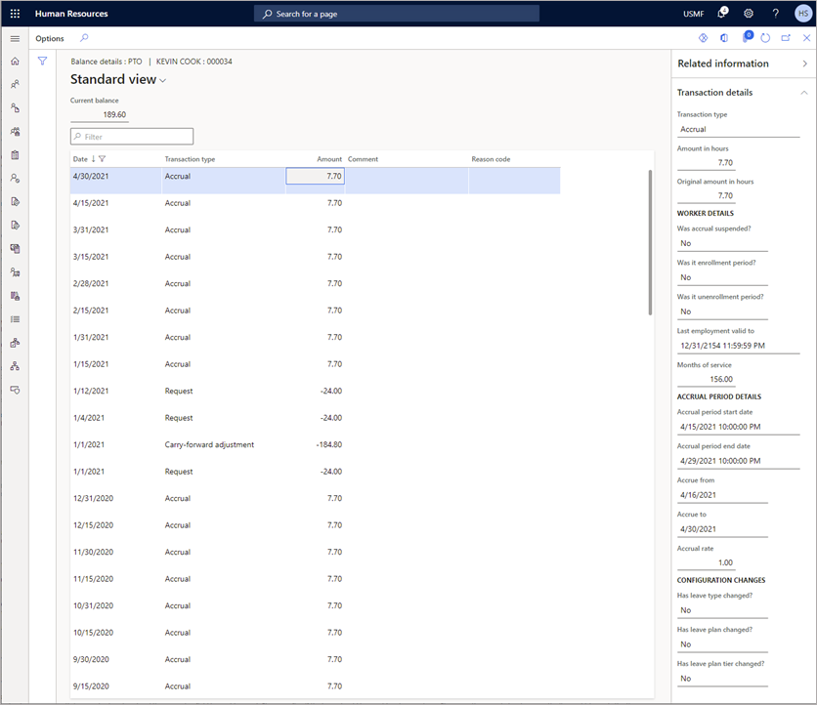The height and width of the screenshot is (705, 817).
Task: Open the Options menu
Action: (49, 38)
